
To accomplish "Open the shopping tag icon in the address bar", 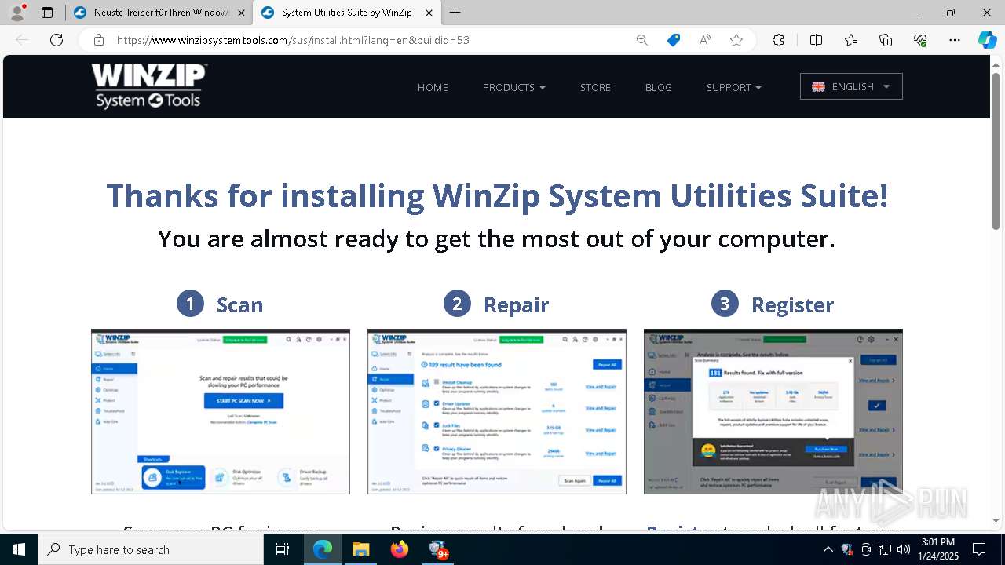I will pos(674,40).
